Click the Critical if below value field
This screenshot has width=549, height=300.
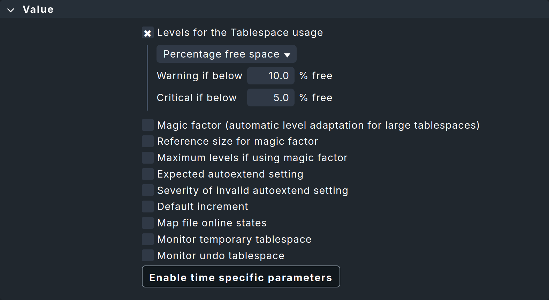click(x=271, y=97)
